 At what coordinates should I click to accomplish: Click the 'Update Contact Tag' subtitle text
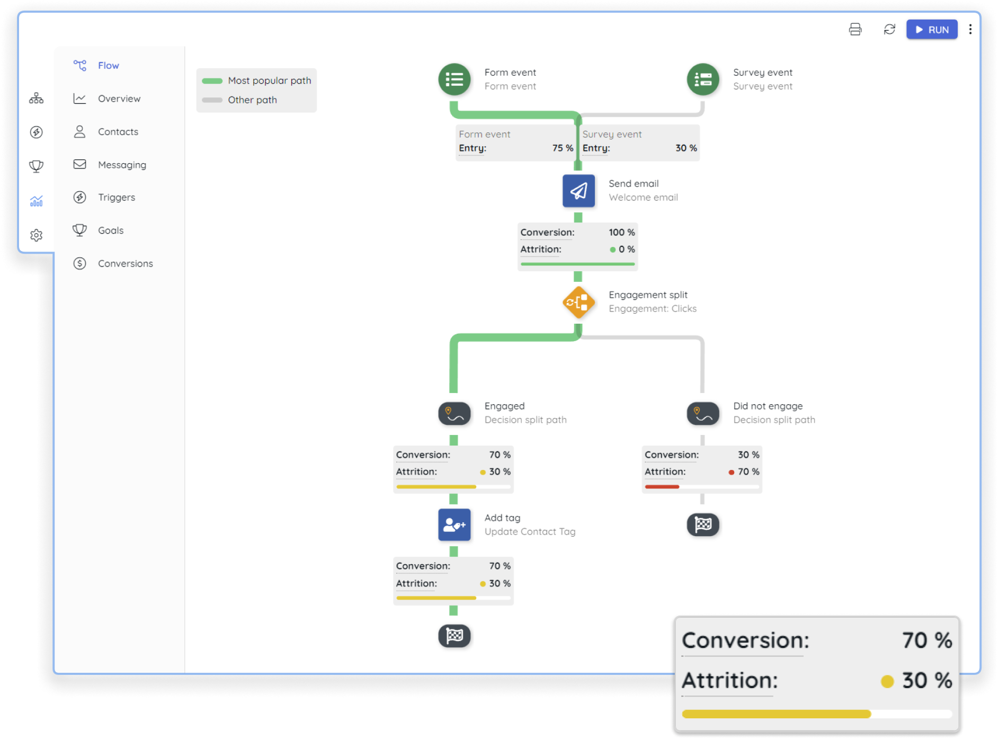coord(530,532)
